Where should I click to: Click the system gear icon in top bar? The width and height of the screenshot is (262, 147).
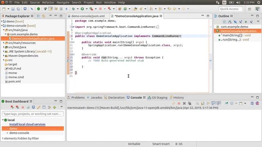(x=259, y=2)
